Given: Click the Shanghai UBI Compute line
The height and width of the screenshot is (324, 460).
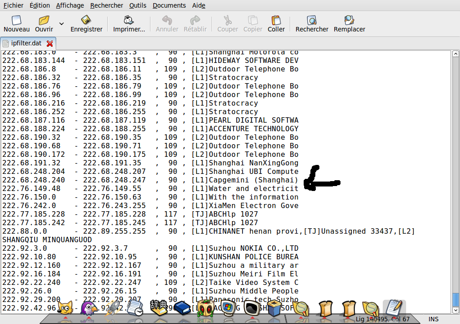Looking at the screenshot, I should (x=150, y=171).
